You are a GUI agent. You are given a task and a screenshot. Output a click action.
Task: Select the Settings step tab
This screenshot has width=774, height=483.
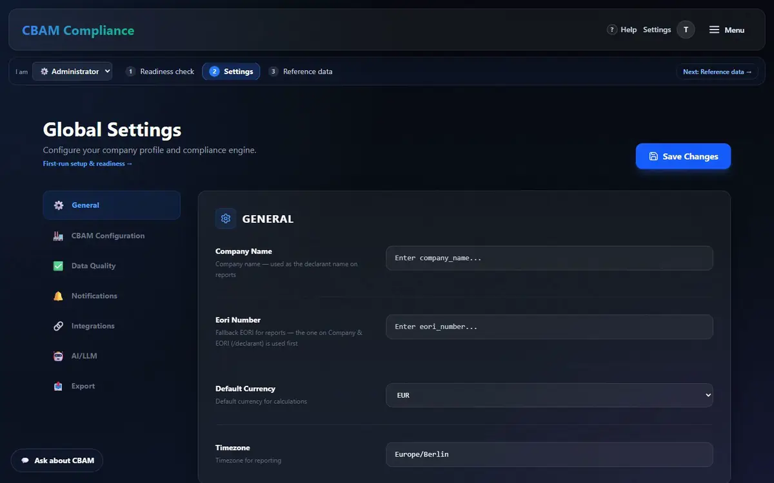click(x=231, y=71)
